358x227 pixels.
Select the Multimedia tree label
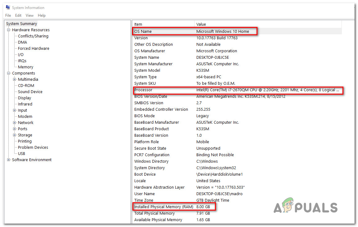pyautogui.click(x=28, y=79)
